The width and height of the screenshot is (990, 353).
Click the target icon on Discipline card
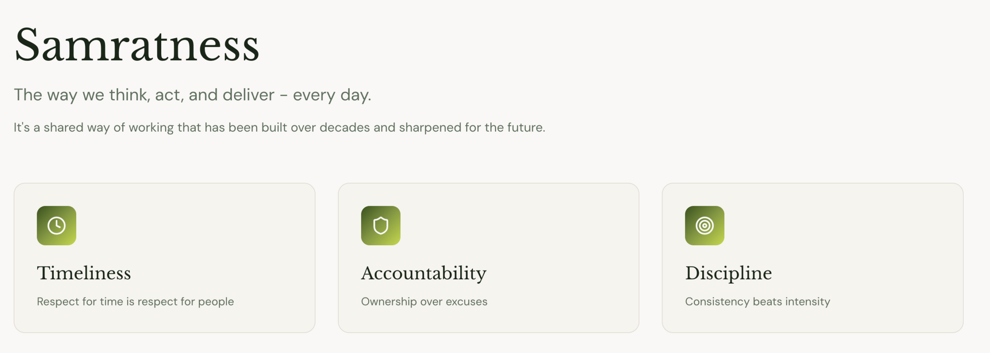[705, 226]
